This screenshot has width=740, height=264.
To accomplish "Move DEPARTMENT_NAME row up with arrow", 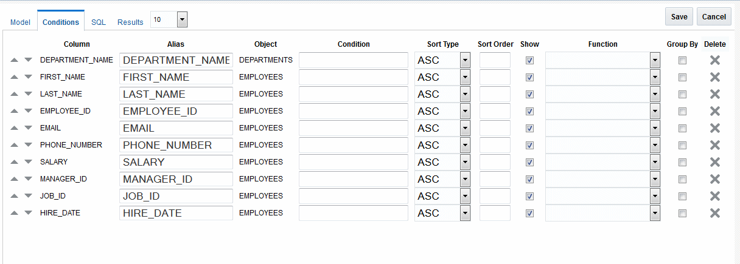I will pyautogui.click(x=14, y=61).
